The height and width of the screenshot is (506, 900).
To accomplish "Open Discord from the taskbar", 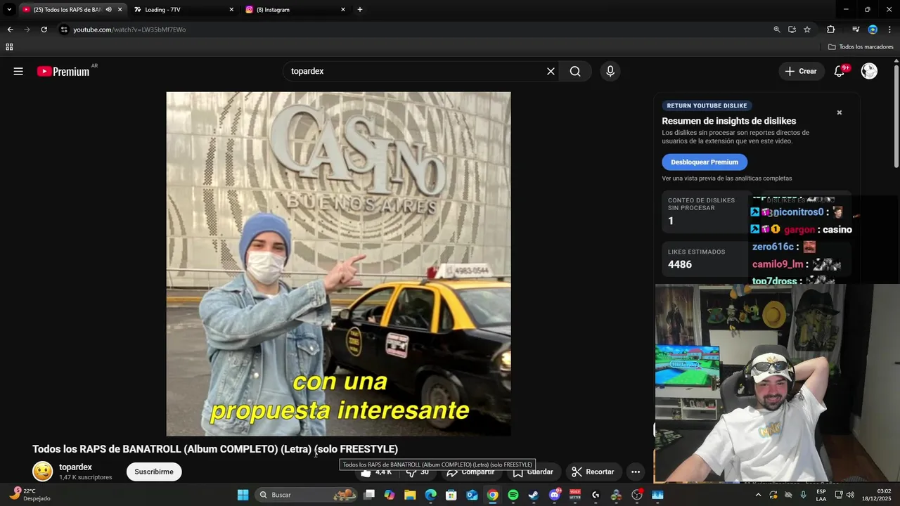I will pyautogui.click(x=554, y=495).
